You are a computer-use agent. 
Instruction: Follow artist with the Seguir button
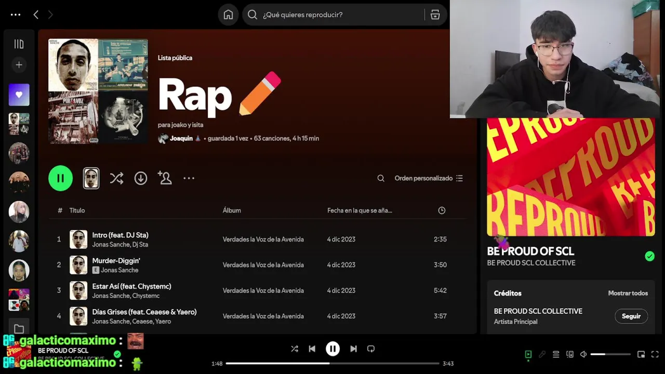[631, 316]
